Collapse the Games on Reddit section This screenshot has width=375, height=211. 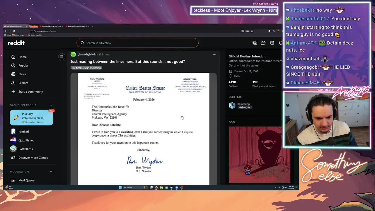(51, 105)
